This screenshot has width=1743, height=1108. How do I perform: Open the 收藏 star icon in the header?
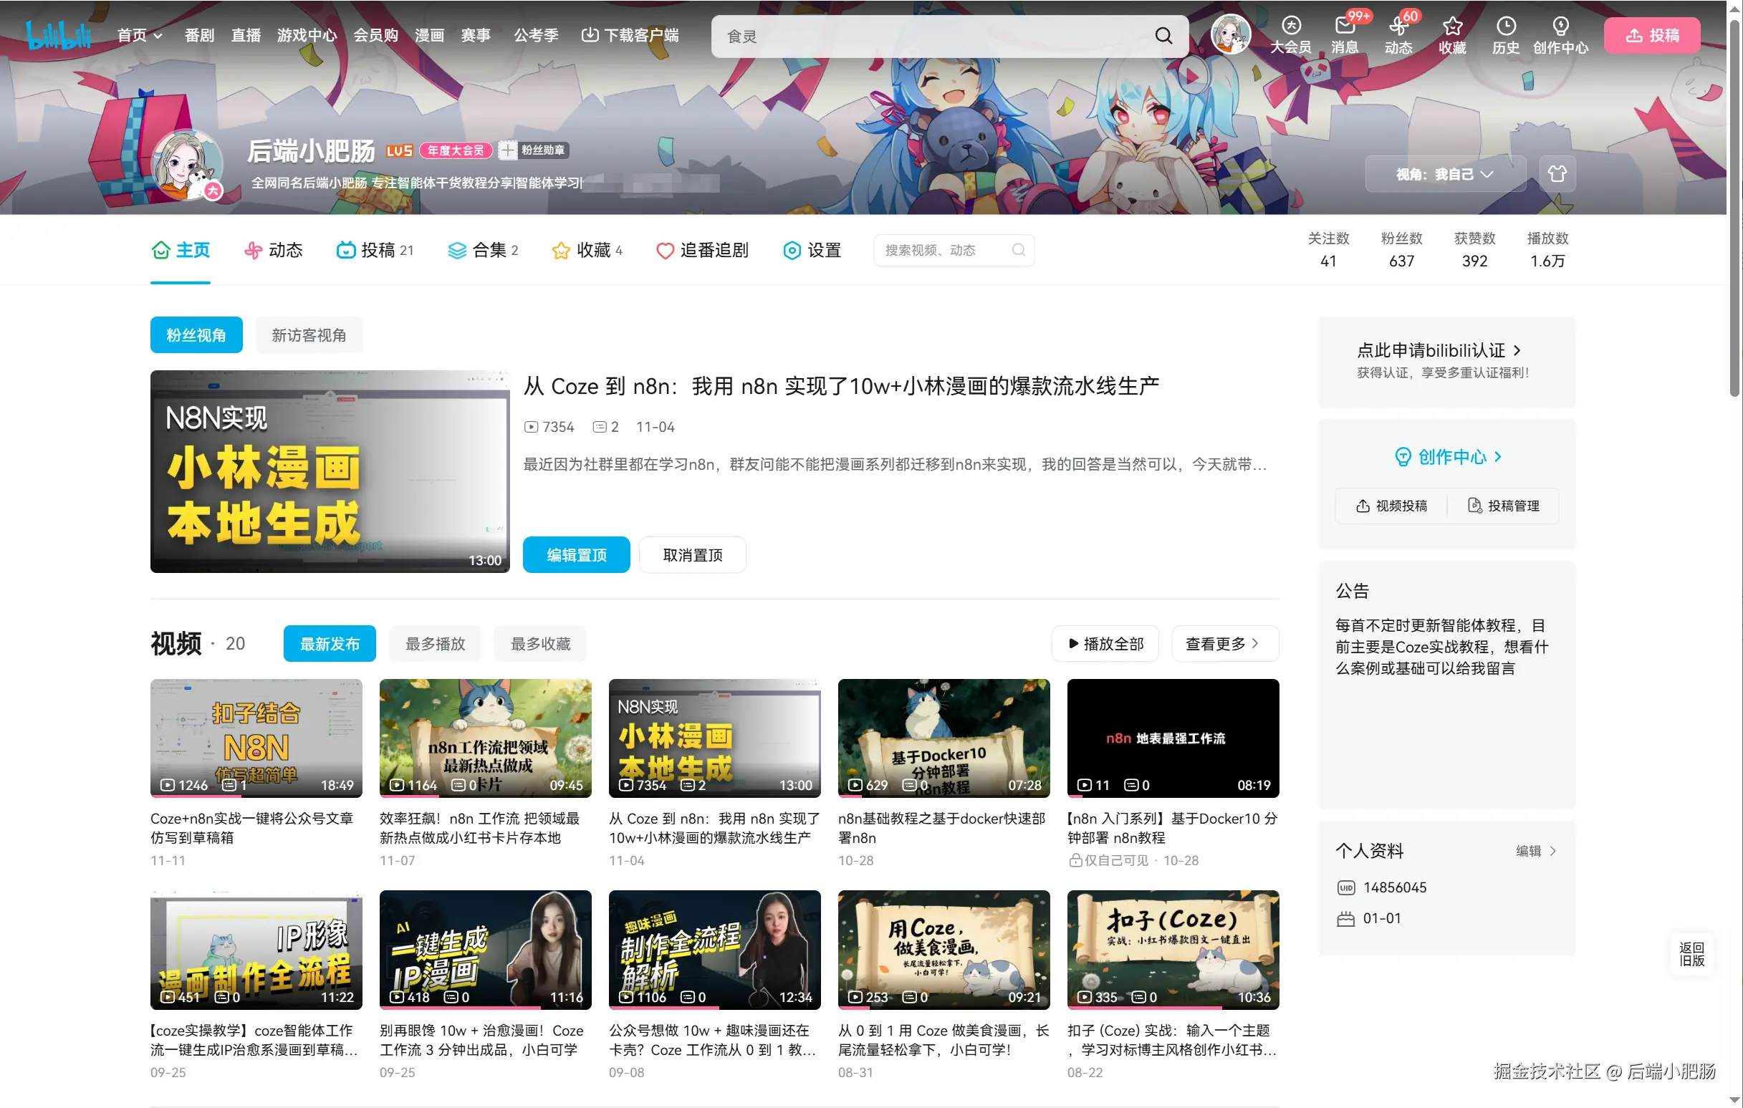pos(1452,27)
